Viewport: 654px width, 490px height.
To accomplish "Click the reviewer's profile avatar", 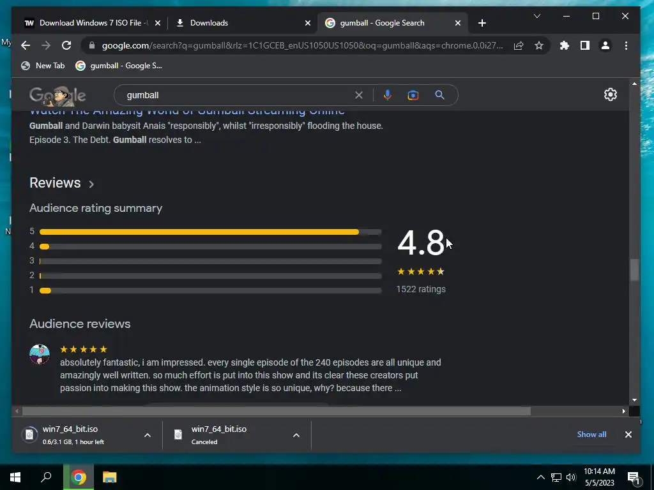I will (x=40, y=354).
